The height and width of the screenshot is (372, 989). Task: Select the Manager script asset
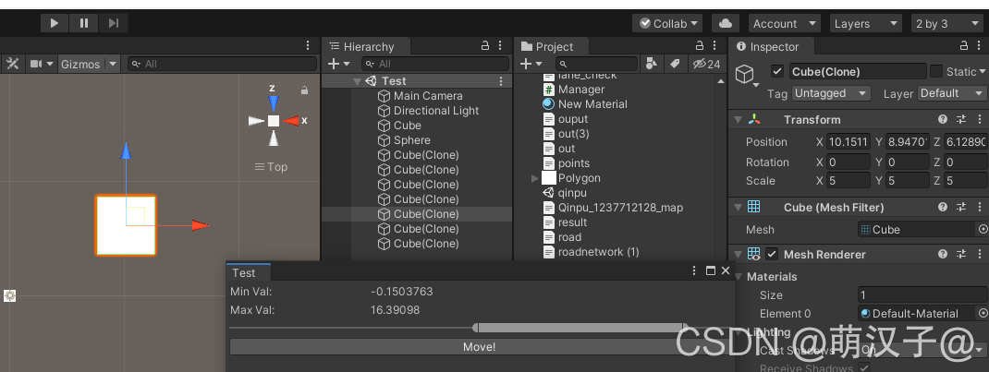tap(573, 90)
